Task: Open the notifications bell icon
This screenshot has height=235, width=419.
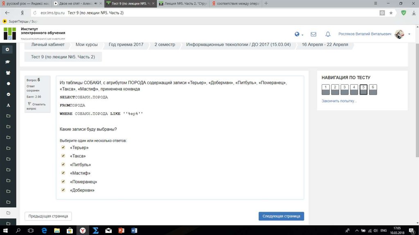Action: coord(328,34)
